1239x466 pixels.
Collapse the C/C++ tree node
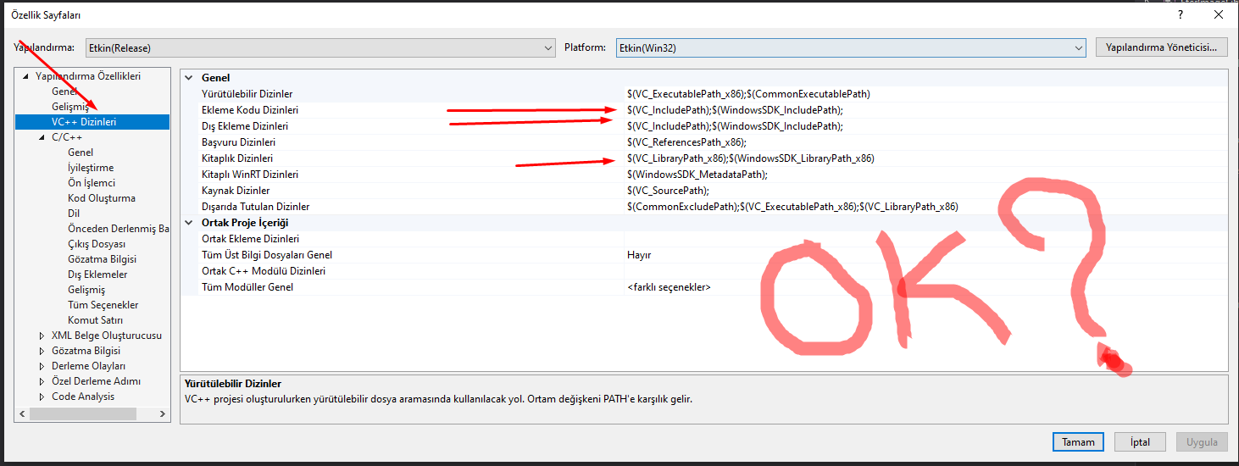42,137
